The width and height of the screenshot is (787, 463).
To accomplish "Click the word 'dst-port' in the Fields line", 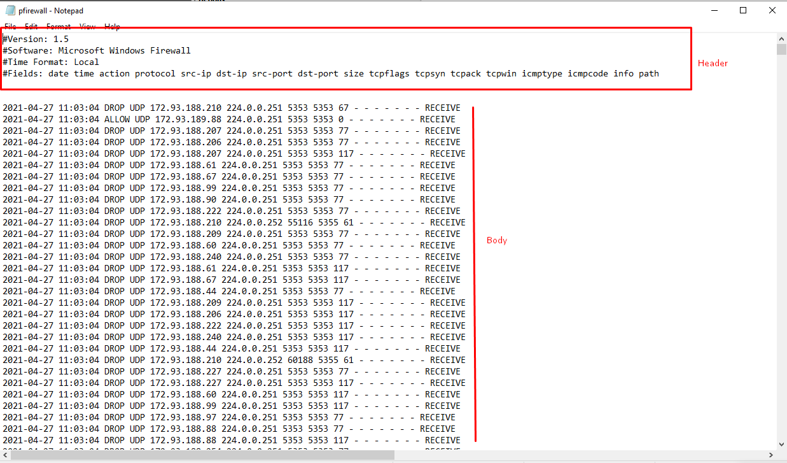I will coord(318,73).
